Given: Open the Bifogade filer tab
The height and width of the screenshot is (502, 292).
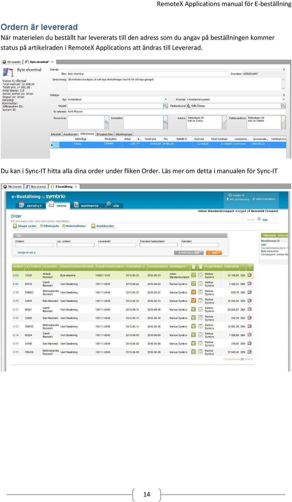Looking at the screenshot, I should point(105,134).
